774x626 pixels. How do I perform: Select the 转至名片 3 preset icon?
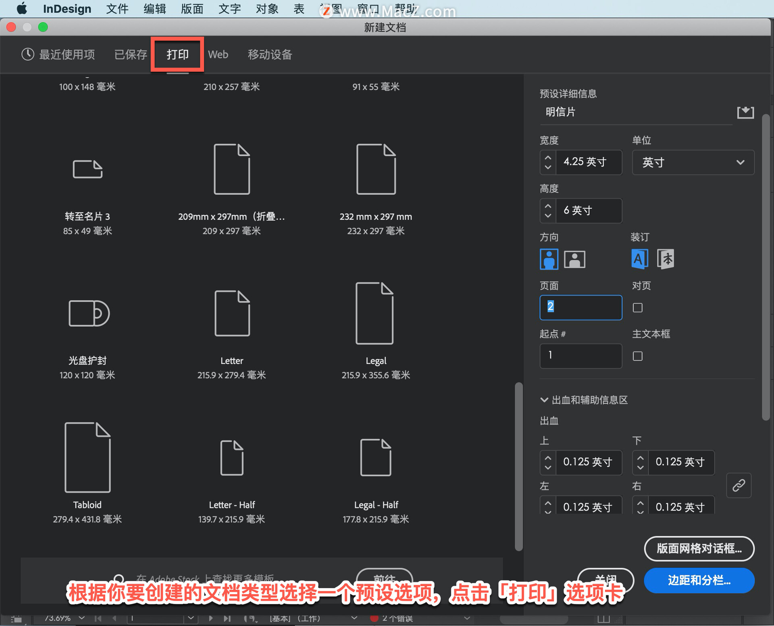pos(87,169)
